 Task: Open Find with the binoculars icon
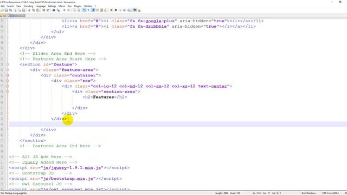[54, 10]
